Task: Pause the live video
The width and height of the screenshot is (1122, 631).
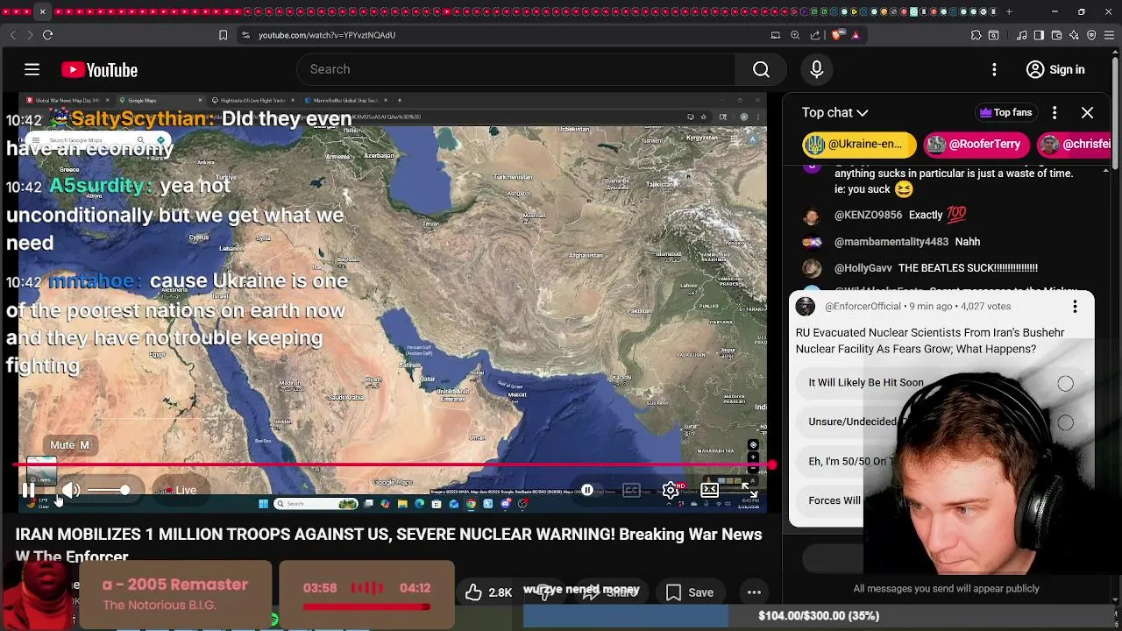Action: 28,491
